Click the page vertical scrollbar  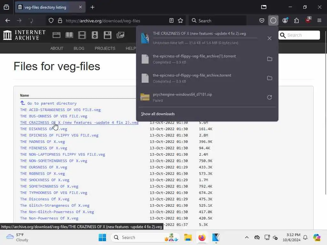pyautogui.click(x=325, y=113)
